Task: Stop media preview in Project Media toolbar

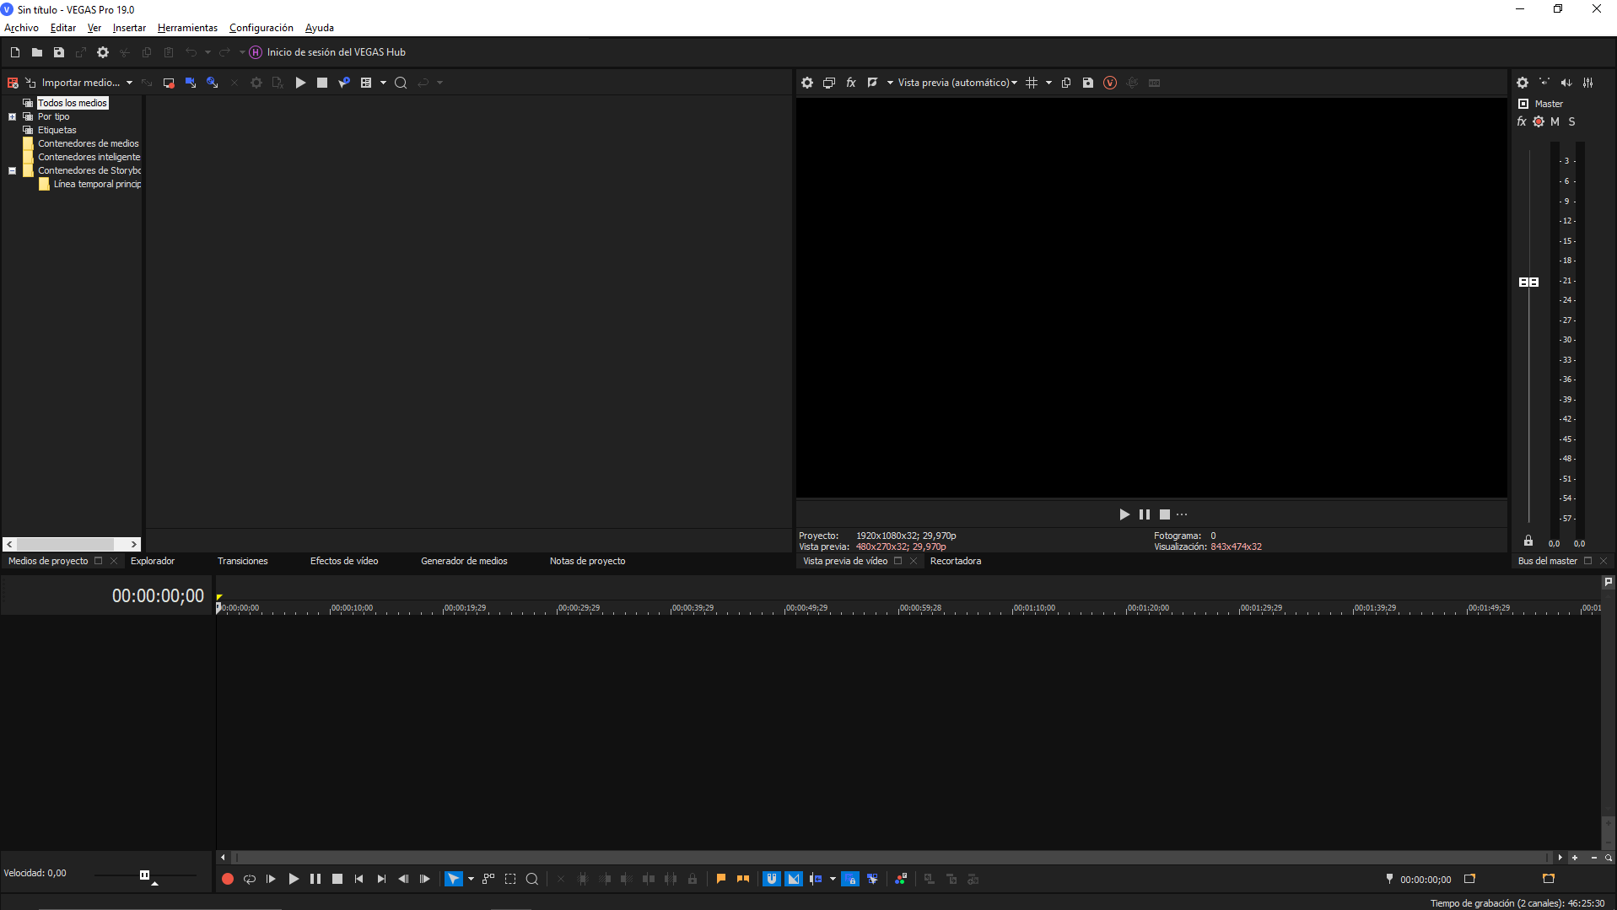Action: tap(322, 83)
